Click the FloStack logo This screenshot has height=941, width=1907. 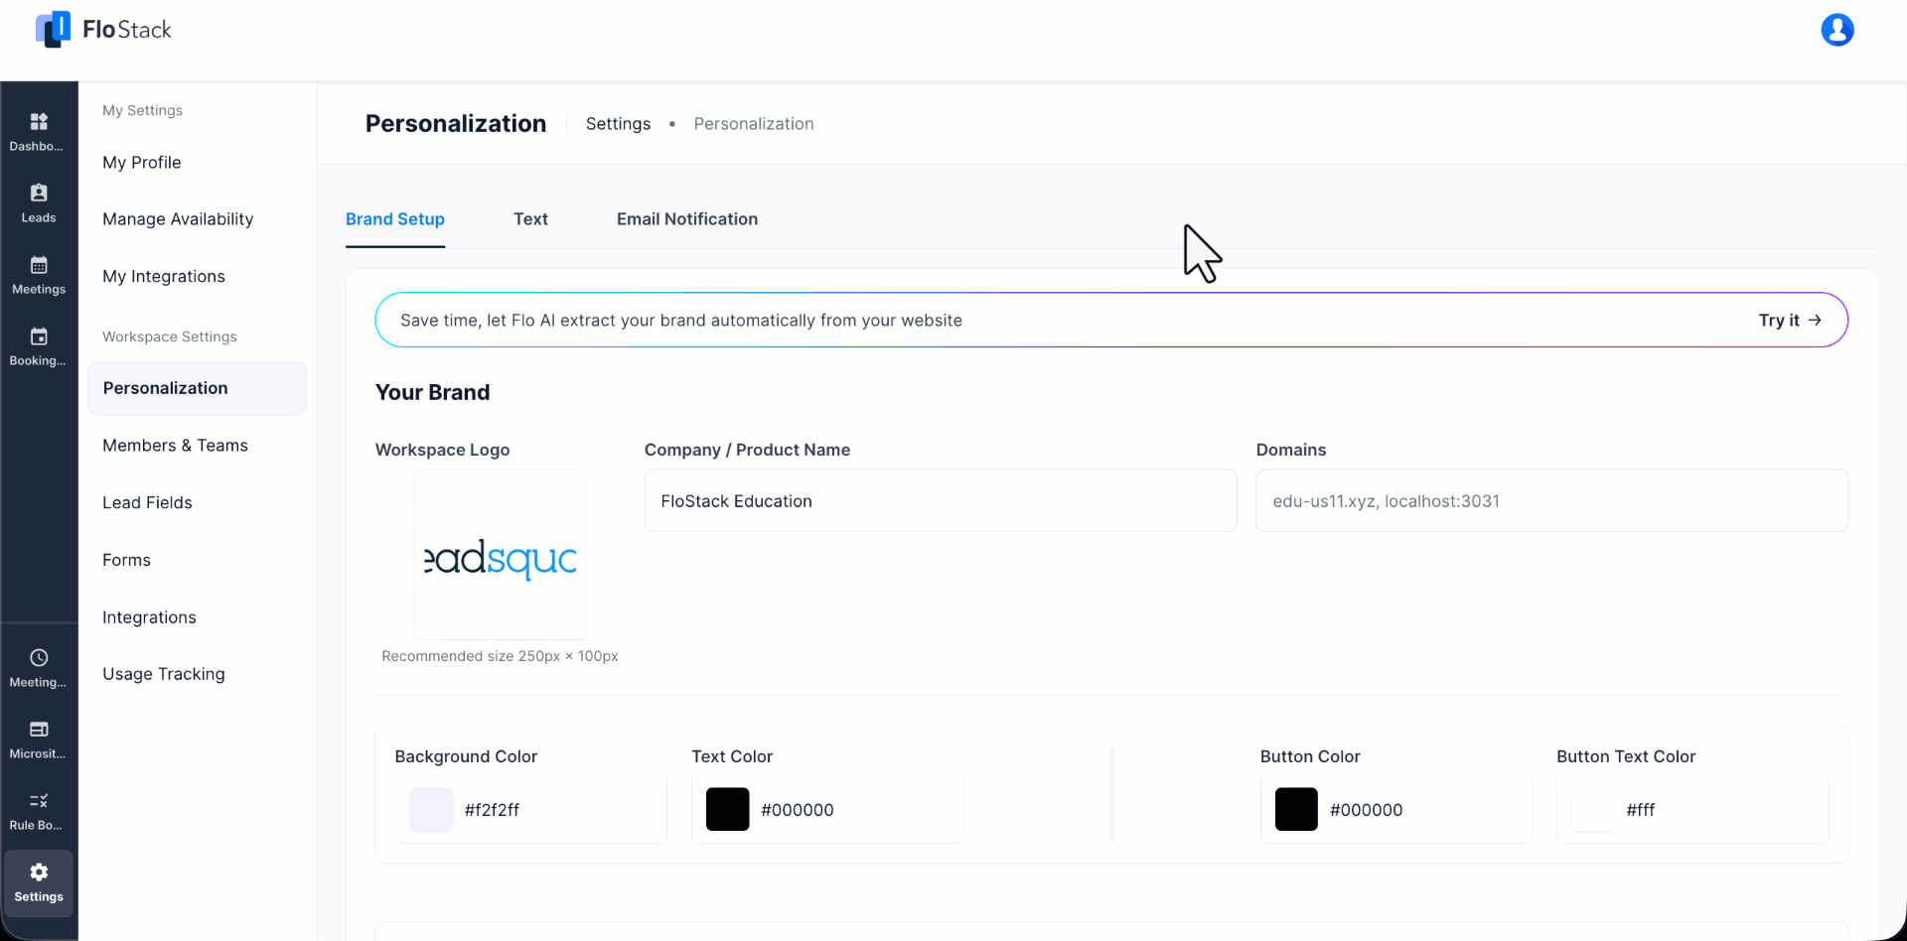tap(103, 30)
